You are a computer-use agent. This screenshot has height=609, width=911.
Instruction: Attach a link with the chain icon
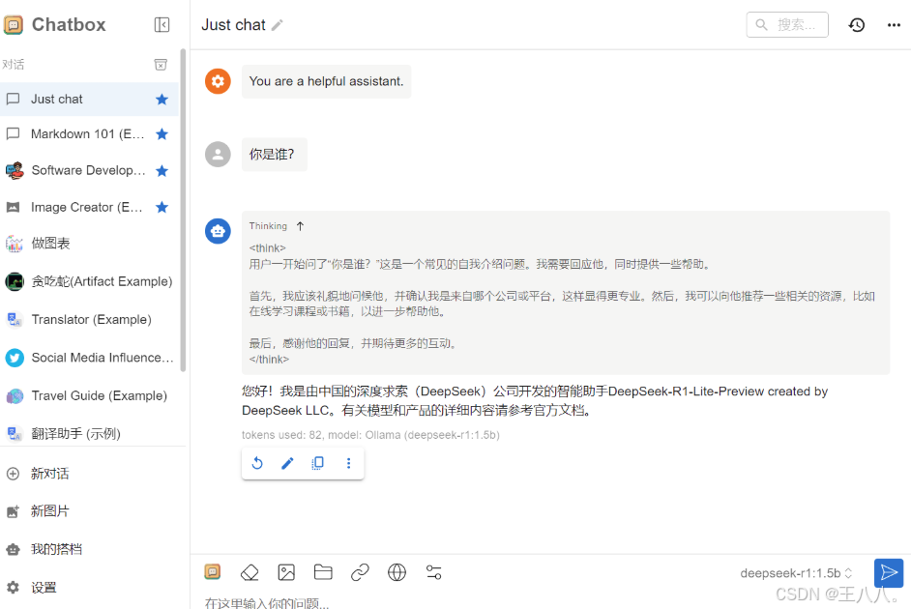click(360, 572)
